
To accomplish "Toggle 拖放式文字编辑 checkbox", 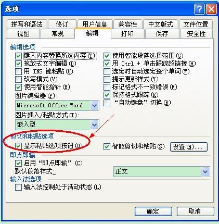I will pos(18,64).
